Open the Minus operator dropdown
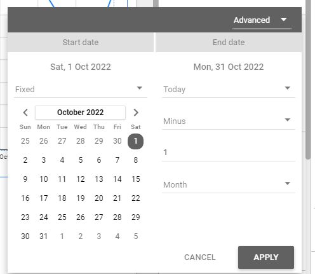315x274 pixels. 229,121
